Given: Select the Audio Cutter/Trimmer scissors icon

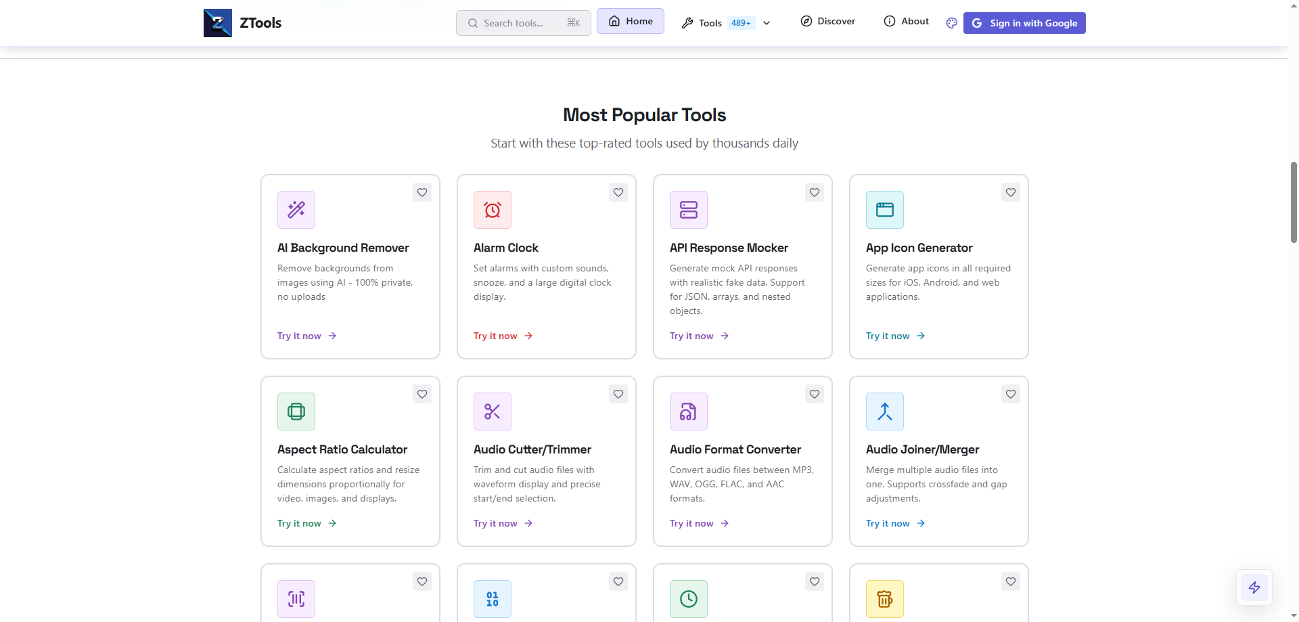Looking at the screenshot, I should [x=492, y=411].
